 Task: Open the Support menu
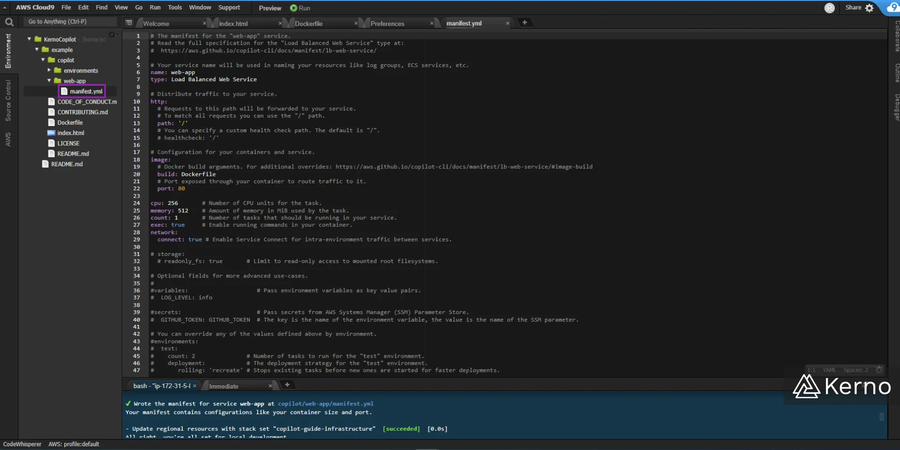tap(229, 7)
